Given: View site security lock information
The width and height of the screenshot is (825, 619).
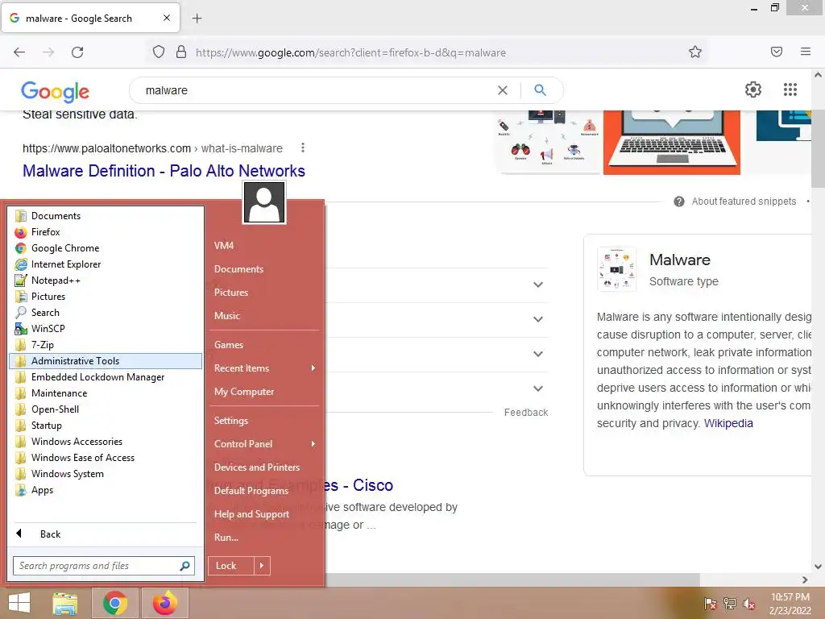Looking at the screenshot, I should [181, 52].
